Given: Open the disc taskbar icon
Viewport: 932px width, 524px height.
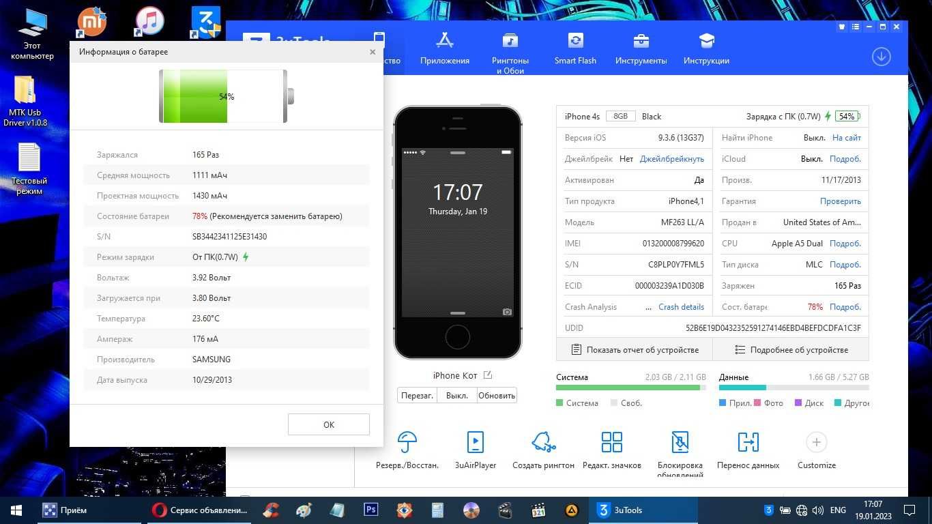Looking at the screenshot, I should point(471,510).
